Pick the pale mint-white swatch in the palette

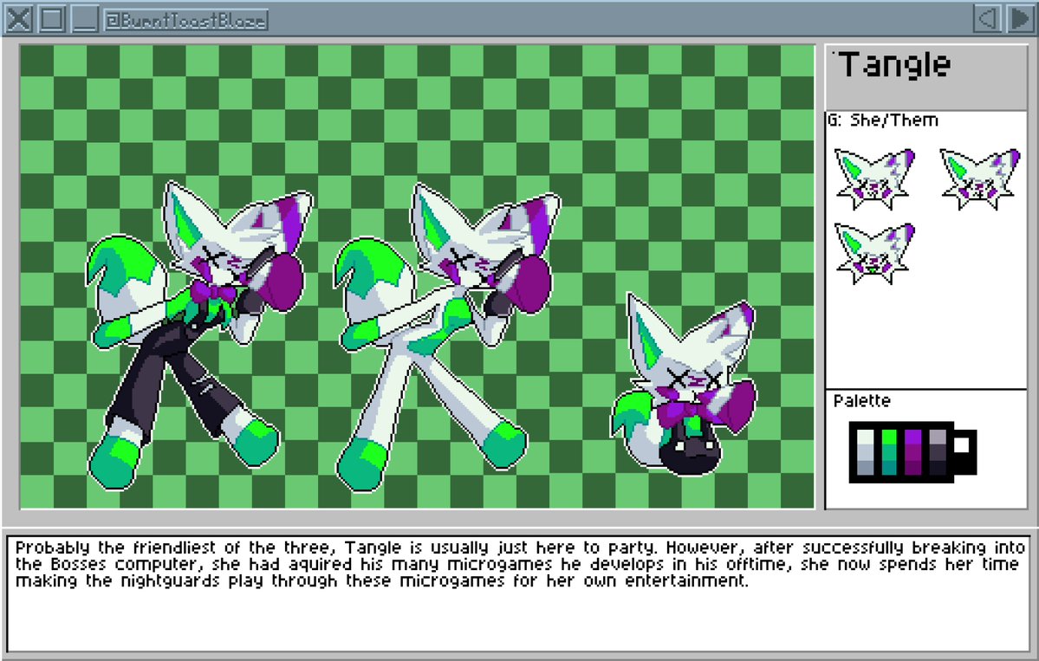click(x=866, y=437)
